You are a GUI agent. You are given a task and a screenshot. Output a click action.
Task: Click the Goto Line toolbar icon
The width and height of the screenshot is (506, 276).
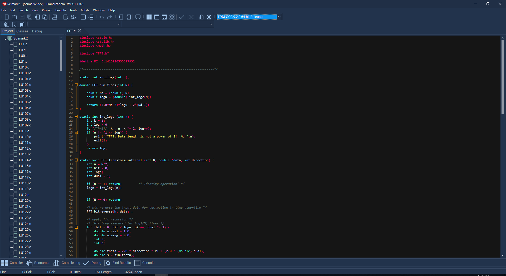(83, 17)
